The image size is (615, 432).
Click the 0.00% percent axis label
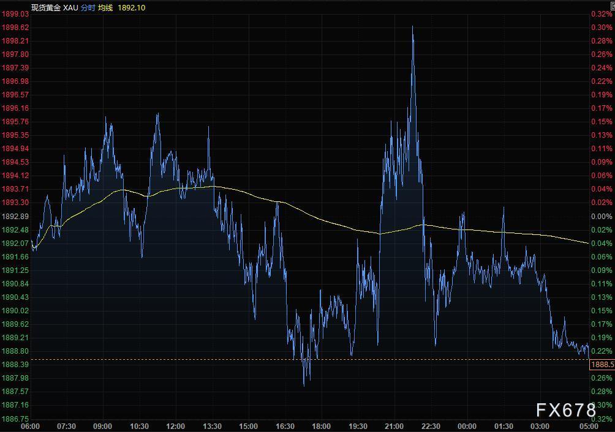pyautogui.click(x=602, y=217)
